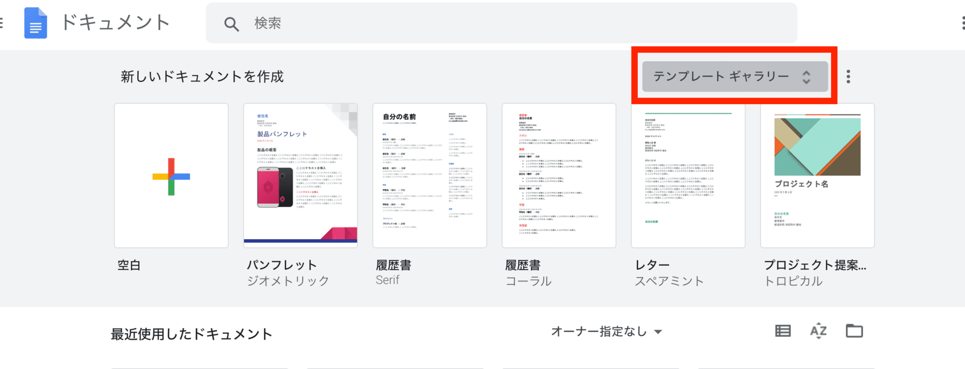The image size is (965, 369).
Task: Click the パンフレット template name label
Action: coord(281,265)
